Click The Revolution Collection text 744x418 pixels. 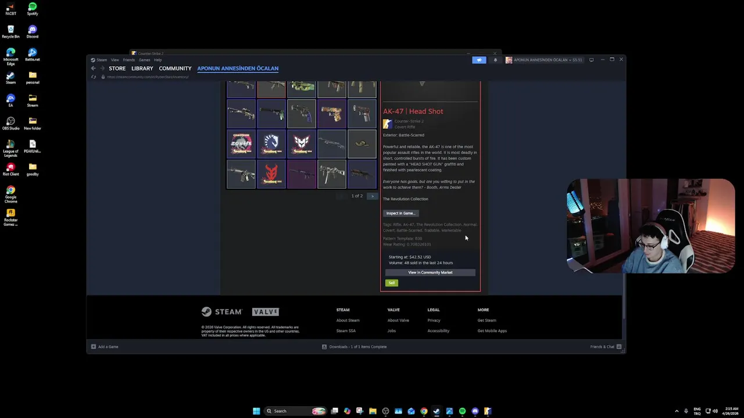405,199
